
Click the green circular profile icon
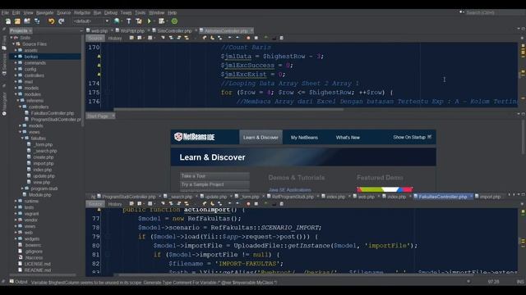point(174,21)
